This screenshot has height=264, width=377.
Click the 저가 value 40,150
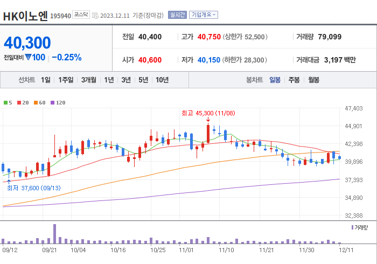[209, 60]
